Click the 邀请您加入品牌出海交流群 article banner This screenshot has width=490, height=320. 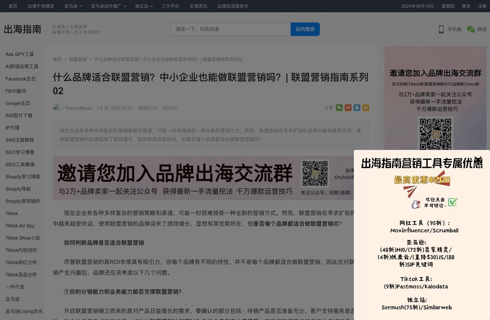click(203, 178)
